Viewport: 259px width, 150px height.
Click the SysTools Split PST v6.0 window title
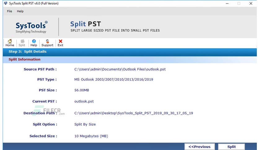coord(34,3)
